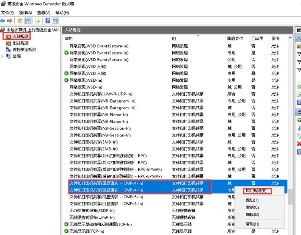The width and height of the screenshot is (301, 235).
Task: Click the icon next to 本地计算机 root node
Action: point(2,30)
